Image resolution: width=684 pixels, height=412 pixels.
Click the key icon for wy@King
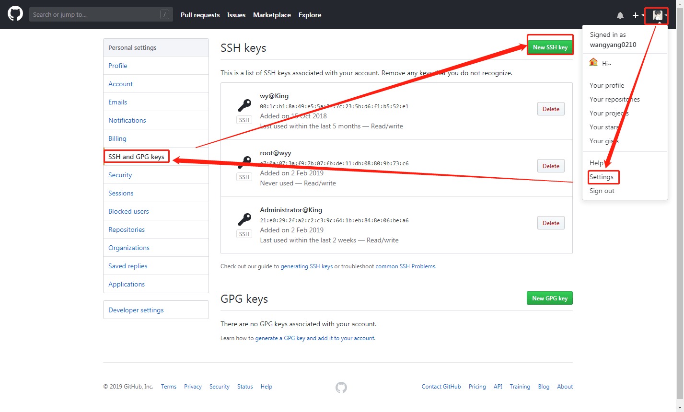point(244,105)
